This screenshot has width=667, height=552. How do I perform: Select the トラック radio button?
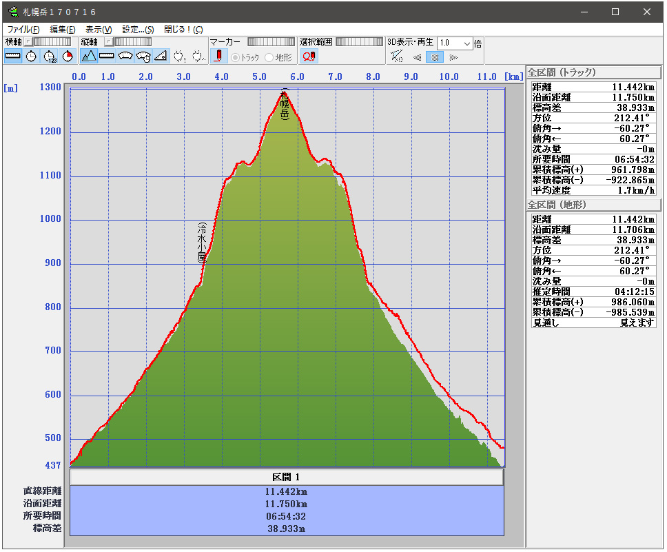[235, 57]
